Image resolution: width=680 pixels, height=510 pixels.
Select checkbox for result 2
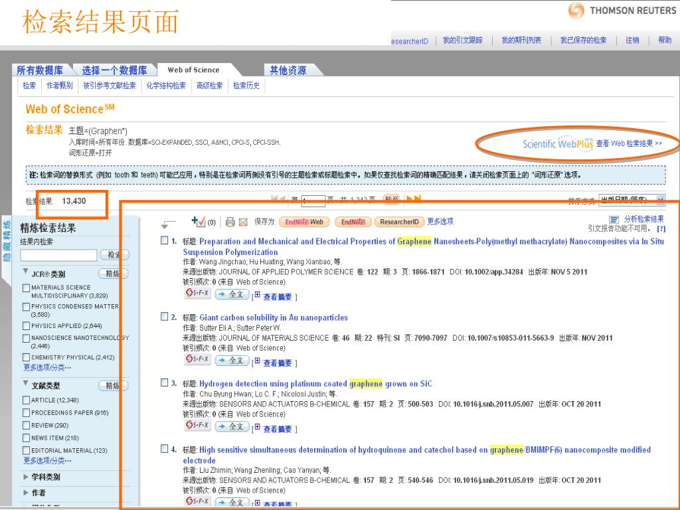point(165,317)
